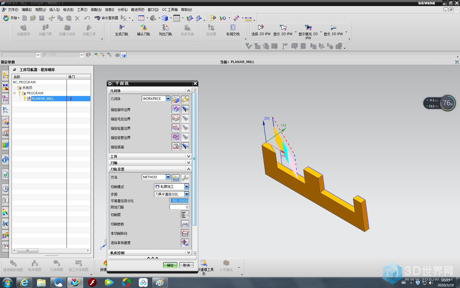This screenshot has height=288, width=460.
Task: Open List Tool Path (列出刀轨)
Action: [x=165, y=30]
